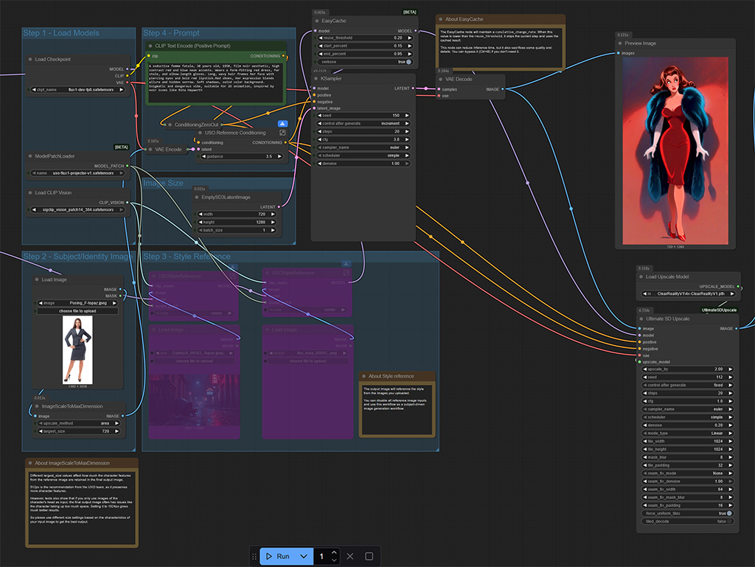Cycle sampler_name in KSampler with right arrow
755x567 pixels.
point(407,147)
